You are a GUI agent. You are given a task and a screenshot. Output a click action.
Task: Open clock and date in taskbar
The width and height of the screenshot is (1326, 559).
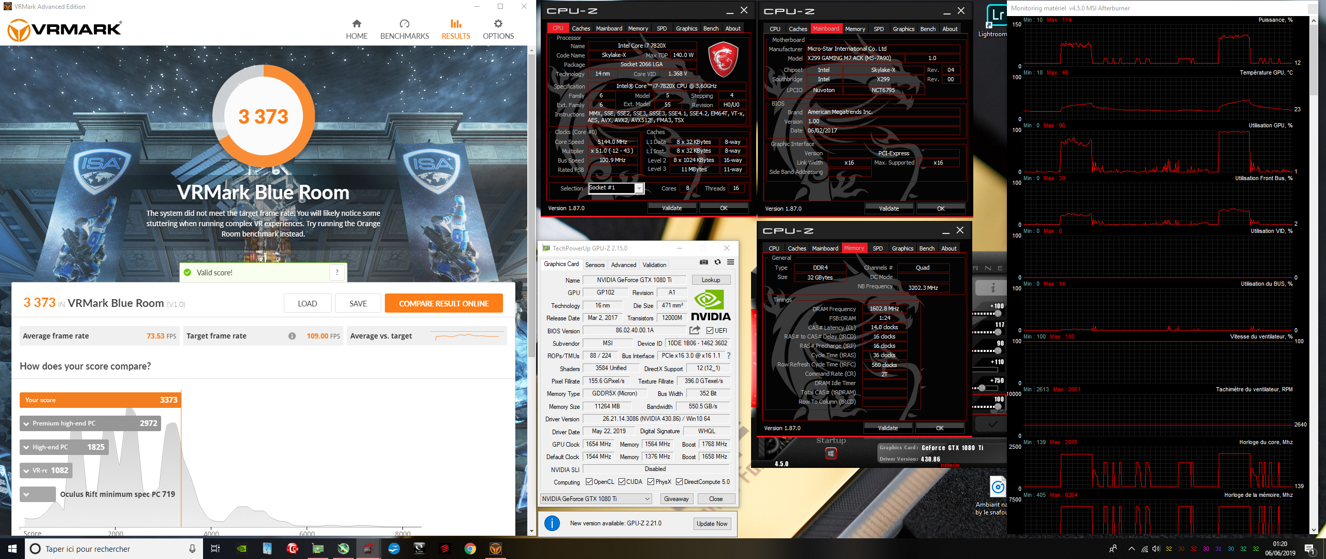point(1279,549)
